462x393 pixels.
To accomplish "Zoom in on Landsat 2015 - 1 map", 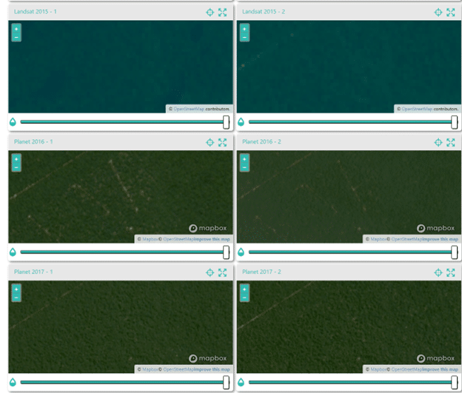I will click(x=16, y=29).
